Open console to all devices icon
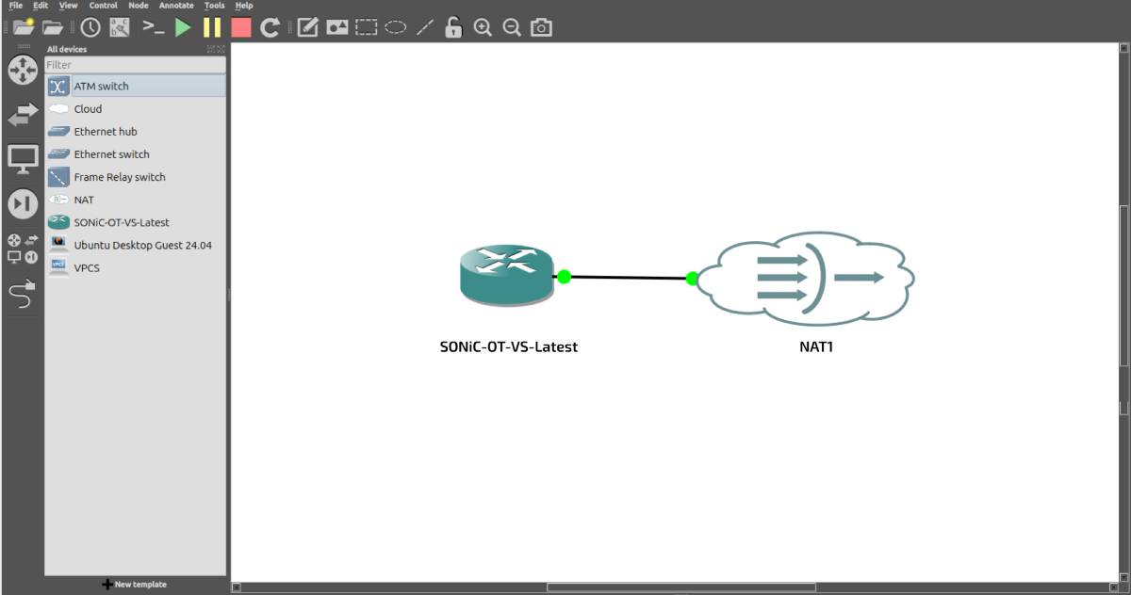The height and width of the screenshot is (595, 1131). point(154,27)
